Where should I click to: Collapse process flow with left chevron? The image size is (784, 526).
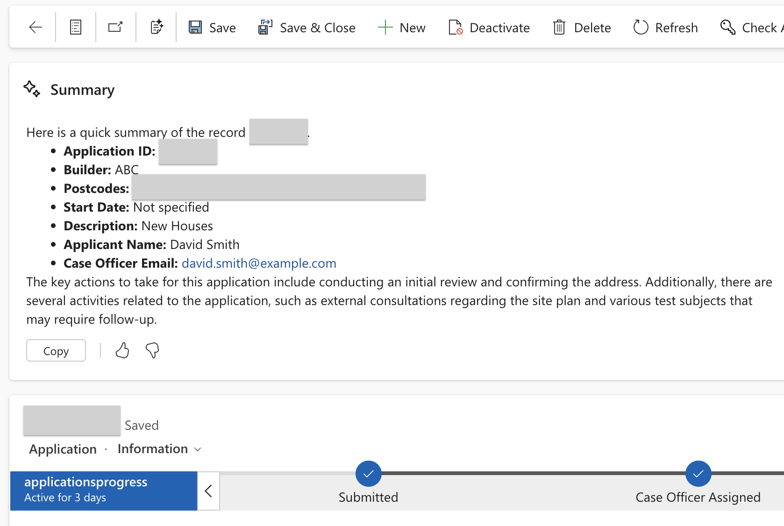(x=208, y=491)
